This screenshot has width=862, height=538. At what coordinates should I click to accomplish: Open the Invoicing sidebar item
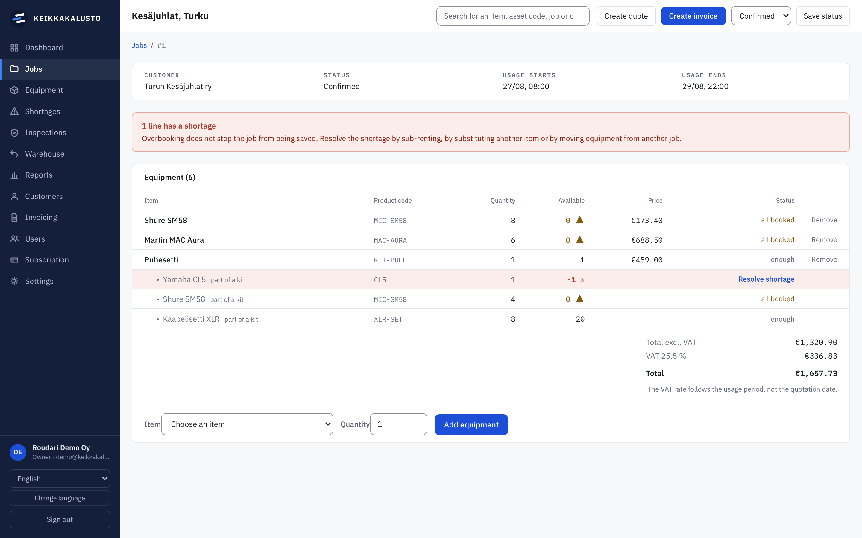60,217
